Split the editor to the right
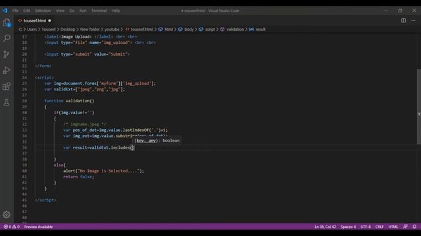Image resolution: width=421 pixels, height=236 pixels. [403, 20]
